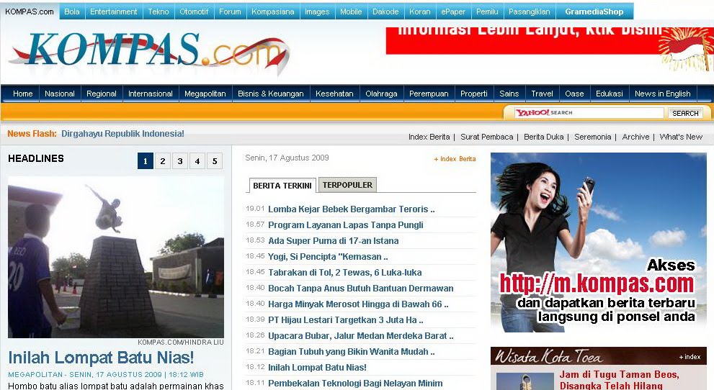Open Program Layanan Lapas Tanpa Pungli article

(x=346, y=225)
